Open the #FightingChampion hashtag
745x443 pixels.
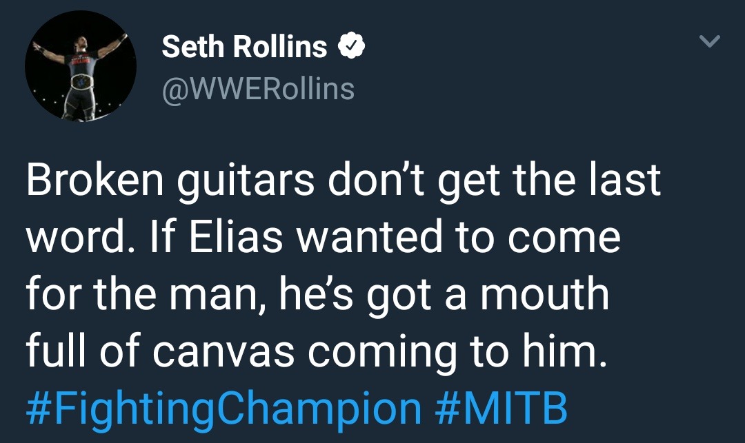coord(223,409)
